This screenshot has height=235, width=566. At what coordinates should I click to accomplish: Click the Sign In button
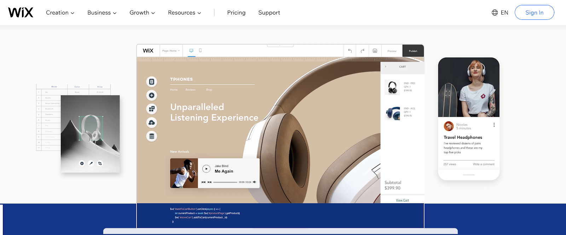coord(535,12)
